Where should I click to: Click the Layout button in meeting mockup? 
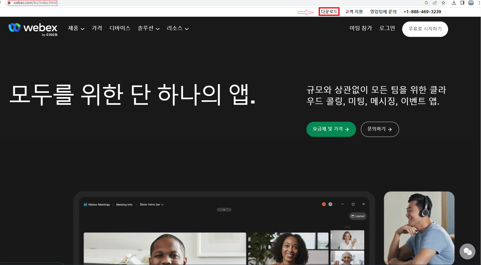358,216
